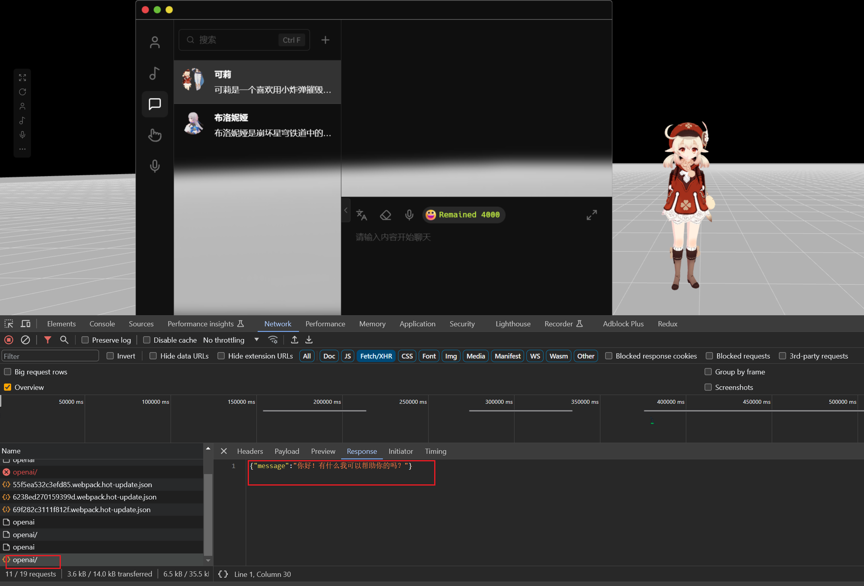
Task: Enable Preserve log checkbox
Action: (85, 340)
